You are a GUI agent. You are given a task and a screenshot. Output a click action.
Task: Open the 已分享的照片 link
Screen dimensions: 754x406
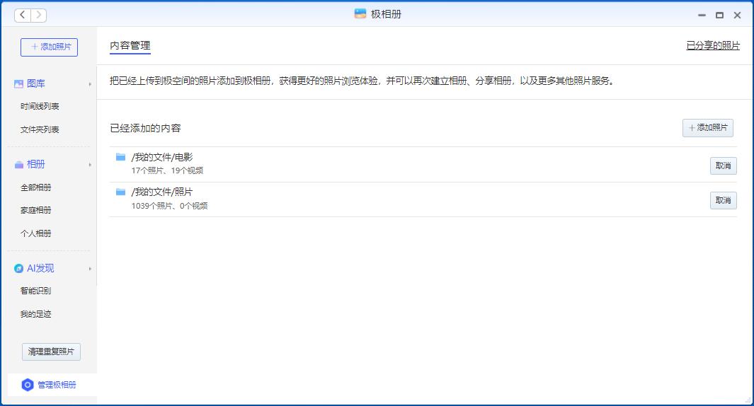[x=713, y=46]
